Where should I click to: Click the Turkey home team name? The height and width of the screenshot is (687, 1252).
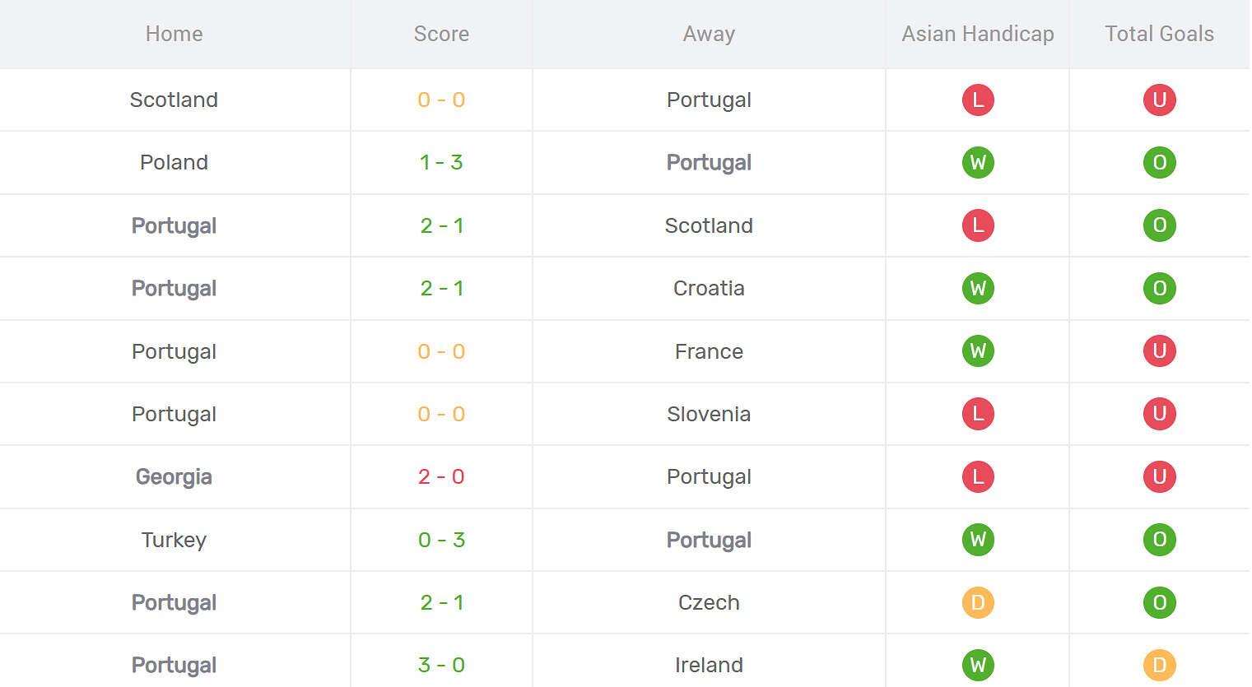174,540
